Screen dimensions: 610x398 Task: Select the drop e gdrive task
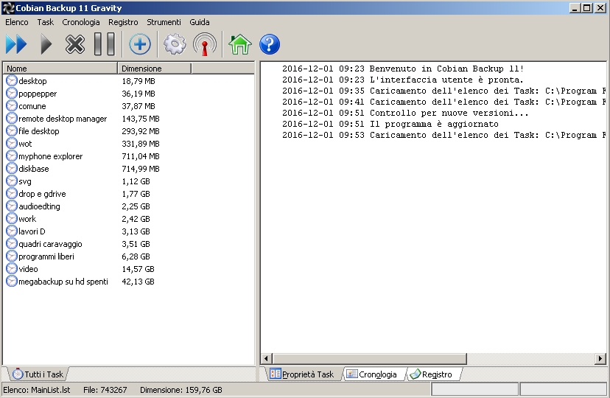(42, 194)
